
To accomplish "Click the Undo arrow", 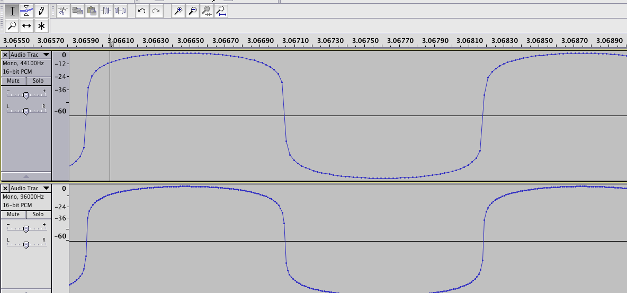I will 141,11.
